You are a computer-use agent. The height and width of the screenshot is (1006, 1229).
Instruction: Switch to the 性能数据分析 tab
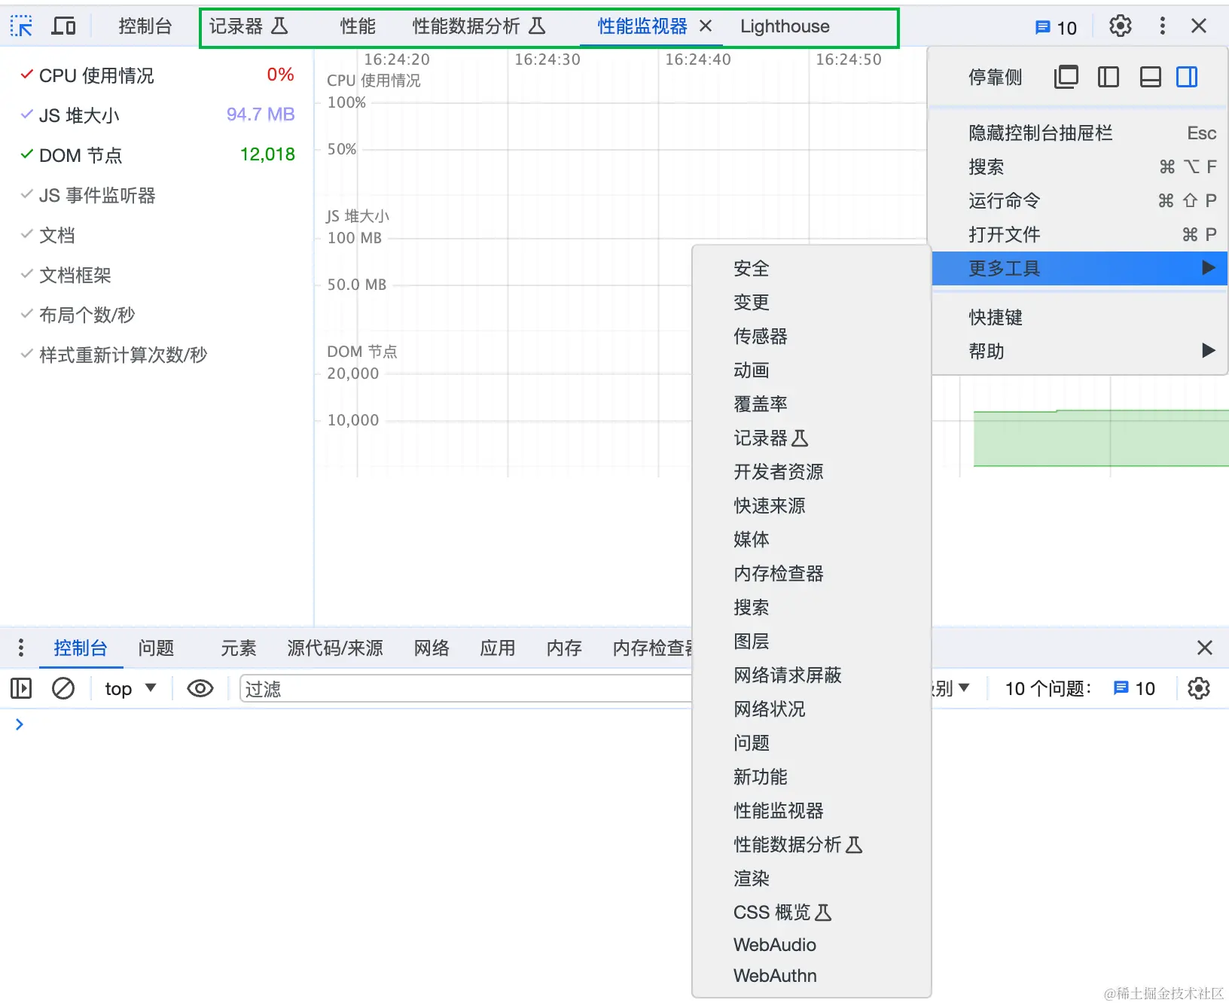pos(478,26)
